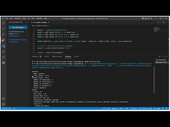Open the Terminal menu
The image size is (170, 127).
[x=39, y=19]
